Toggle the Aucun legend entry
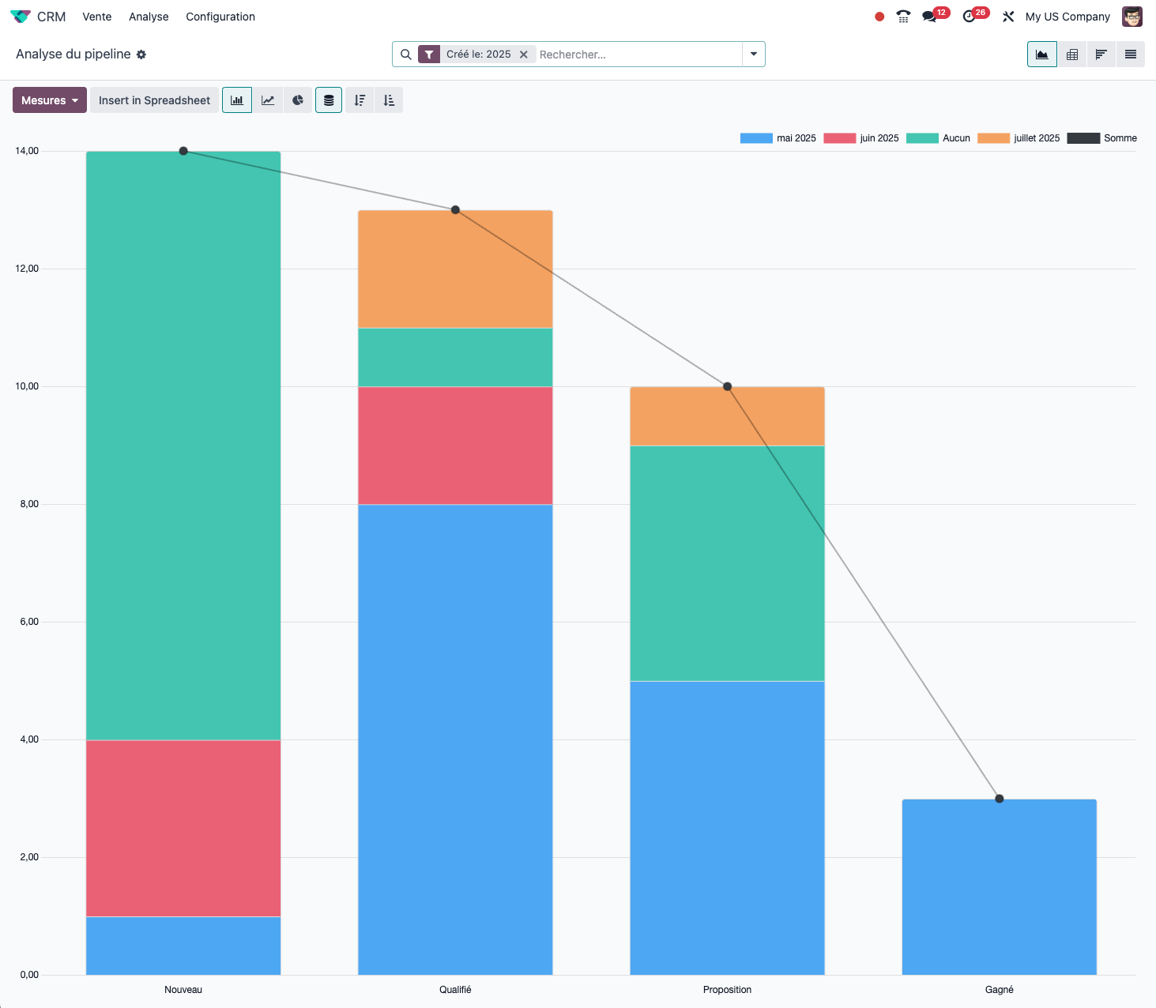Image resolution: width=1156 pixels, height=1008 pixels. 938,138
